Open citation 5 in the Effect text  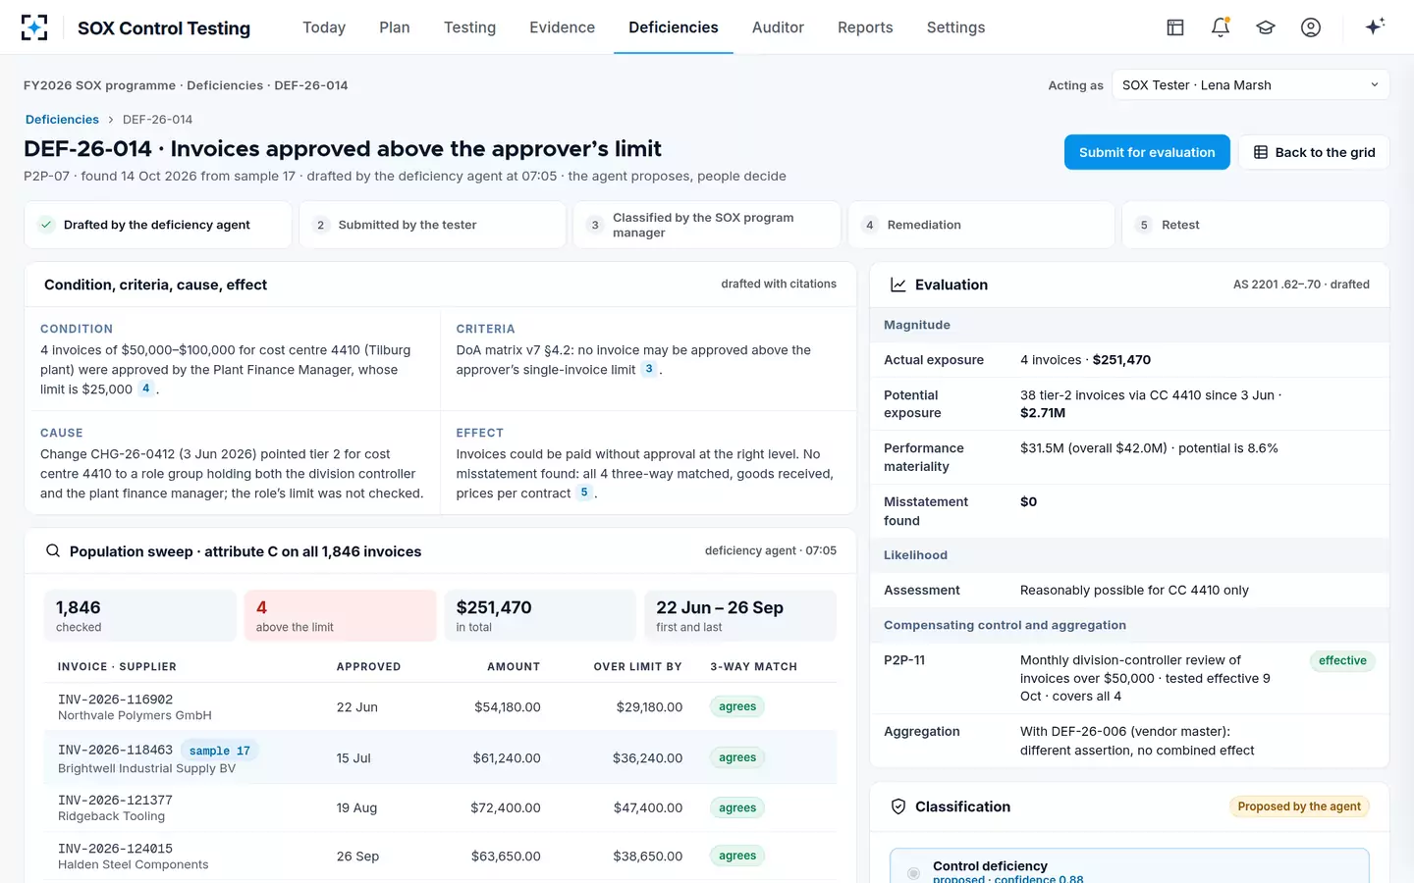pyautogui.click(x=584, y=493)
